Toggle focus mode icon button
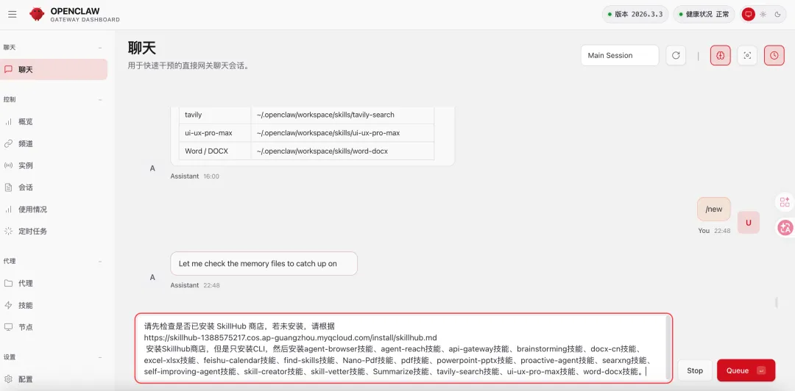The height and width of the screenshot is (391, 795). [x=747, y=56]
